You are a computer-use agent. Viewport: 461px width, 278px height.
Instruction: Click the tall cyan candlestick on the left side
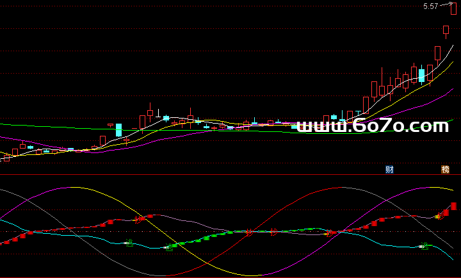tap(118, 129)
